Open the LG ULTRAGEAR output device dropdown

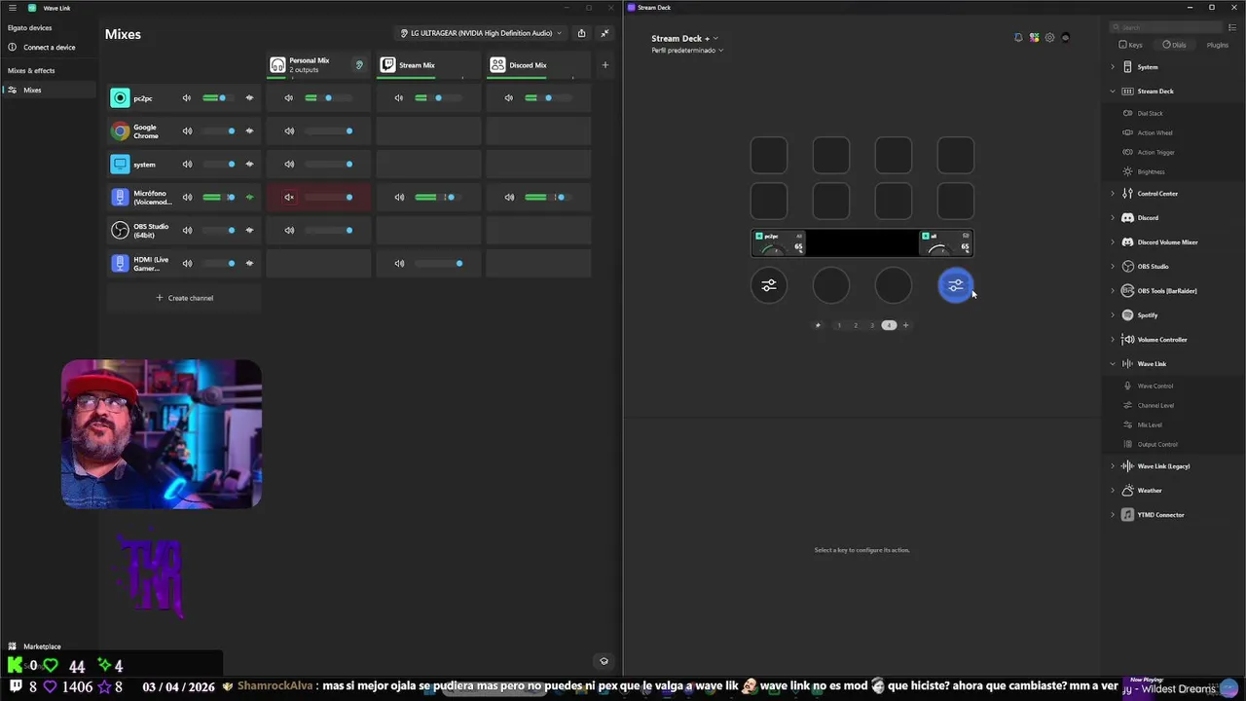(x=481, y=33)
